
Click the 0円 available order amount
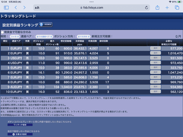tap(178, 37)
